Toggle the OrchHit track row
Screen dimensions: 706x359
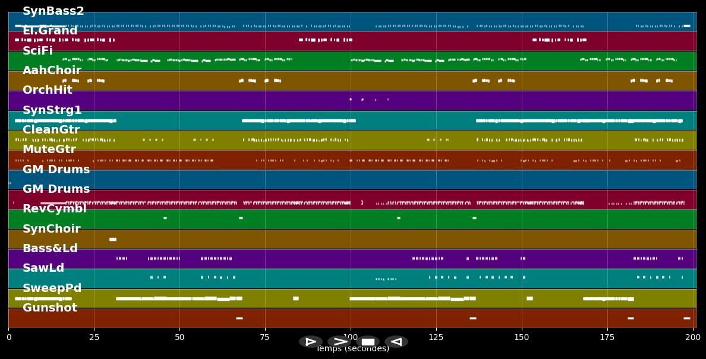pos(48,90)
